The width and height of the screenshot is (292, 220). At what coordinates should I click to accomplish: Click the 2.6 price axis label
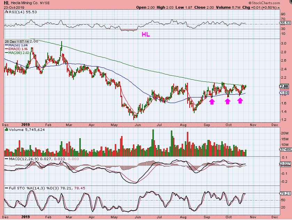[x=284, y=60]
